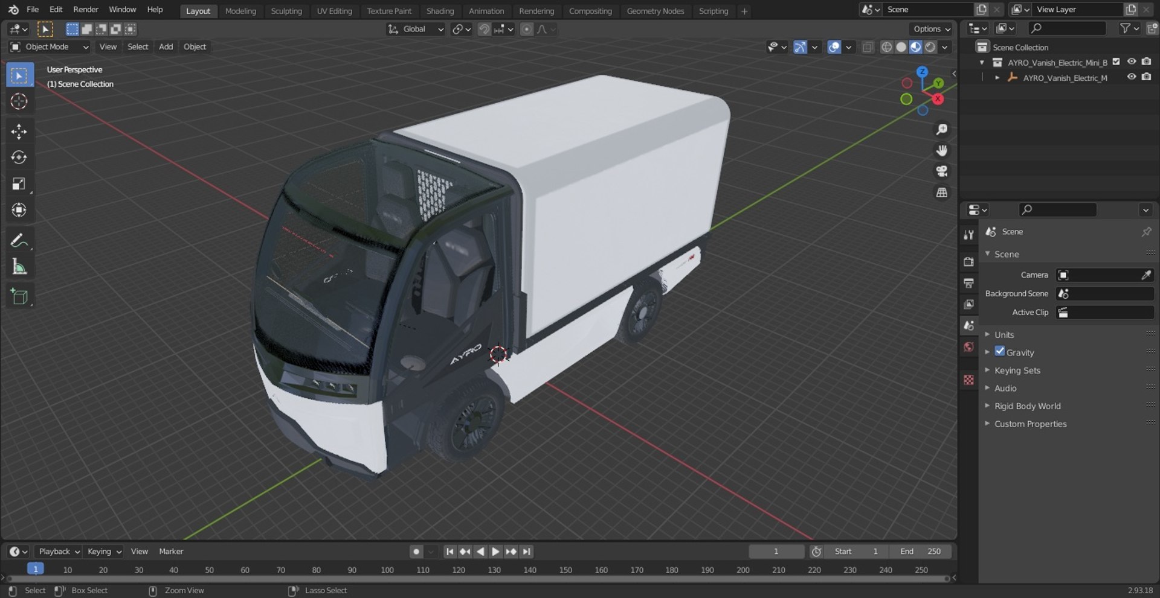Disable AYRO_Vanish_Electric_M object in renders
The height and width of the screenshot is (598, 1160).
coord(1146,77)
